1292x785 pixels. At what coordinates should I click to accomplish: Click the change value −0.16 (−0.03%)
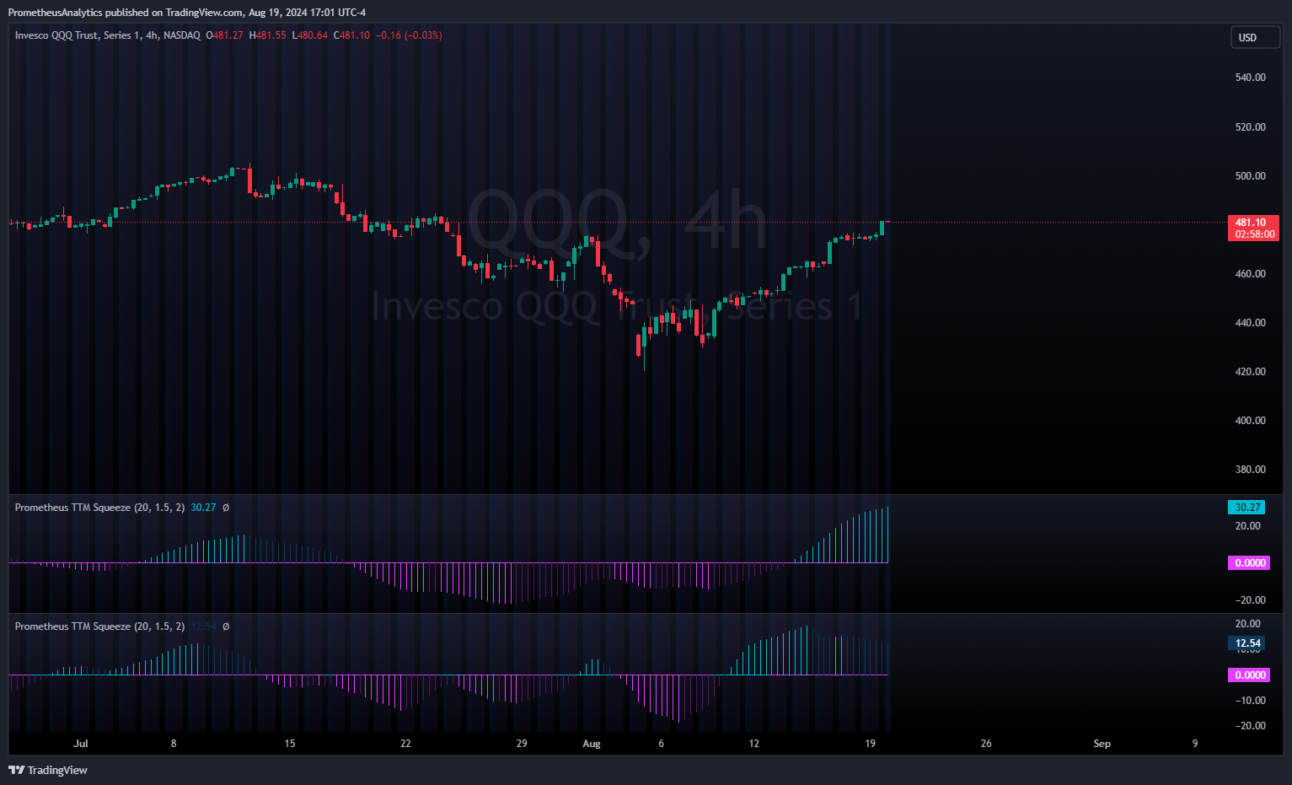409,35
